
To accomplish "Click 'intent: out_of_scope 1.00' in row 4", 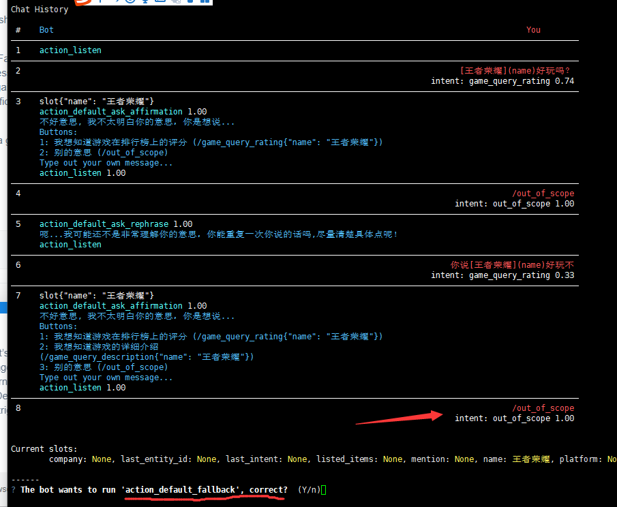I will point(515,204).
